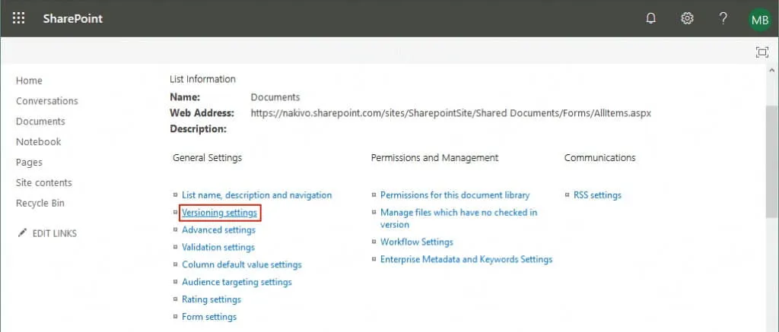This screenshot has width=779, height=332.
Task: Click the pencil icon beside EDIT LINKS
Action: click(22, 233)
